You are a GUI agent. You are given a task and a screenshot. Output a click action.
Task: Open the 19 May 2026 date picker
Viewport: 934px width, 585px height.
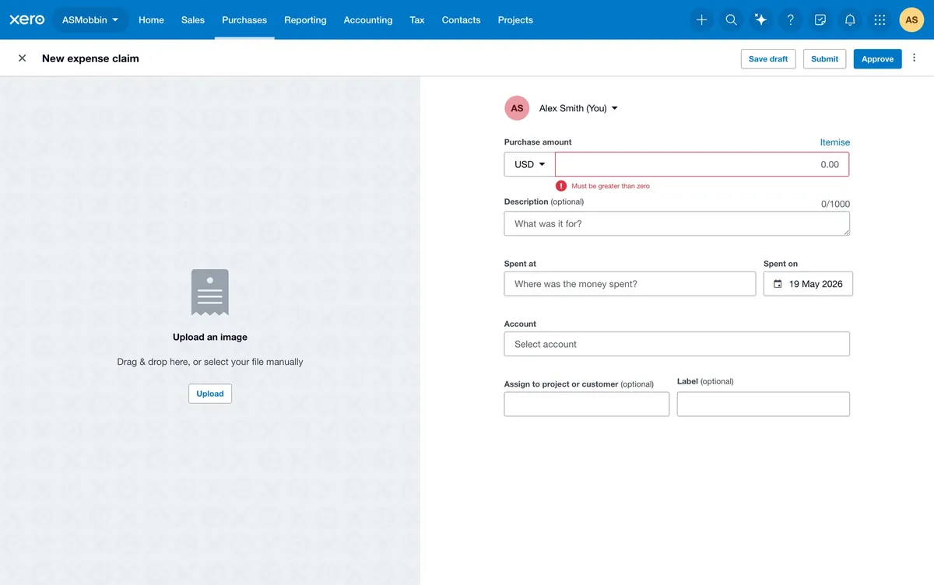pos(808,284)
